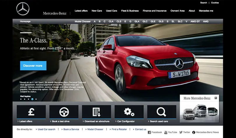236x138 pixels.
Task: Select the GLE model tab
Action: (x=153, y=21)
